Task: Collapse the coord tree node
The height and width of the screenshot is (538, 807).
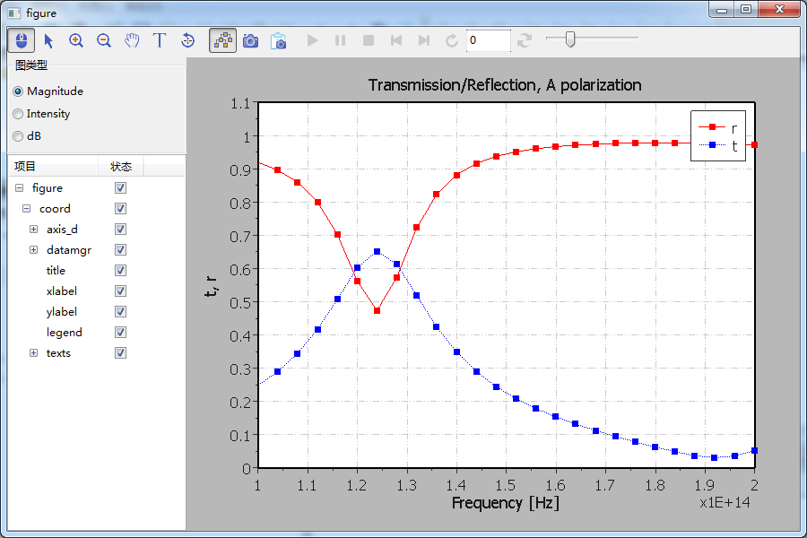Action: click(27, 209)
